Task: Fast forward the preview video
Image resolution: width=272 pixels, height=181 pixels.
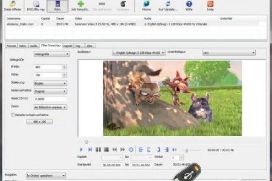Action: (123, 150)
